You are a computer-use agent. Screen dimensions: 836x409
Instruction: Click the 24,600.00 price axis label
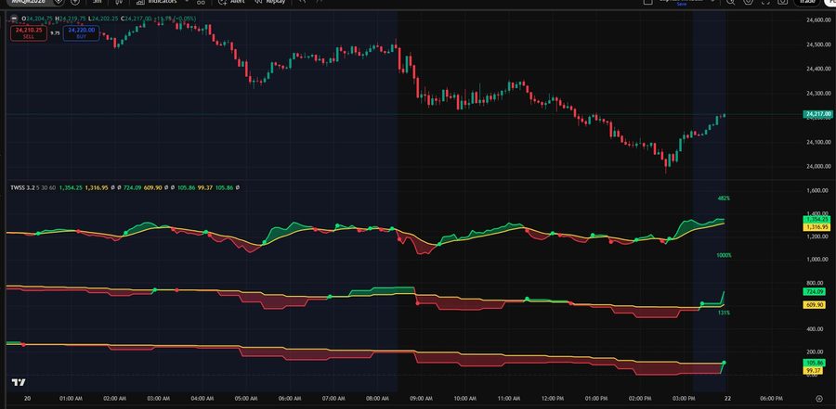pyautogui.click(x=817, y=20)
